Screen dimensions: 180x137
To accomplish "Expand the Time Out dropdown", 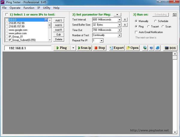I will point(119,30).
